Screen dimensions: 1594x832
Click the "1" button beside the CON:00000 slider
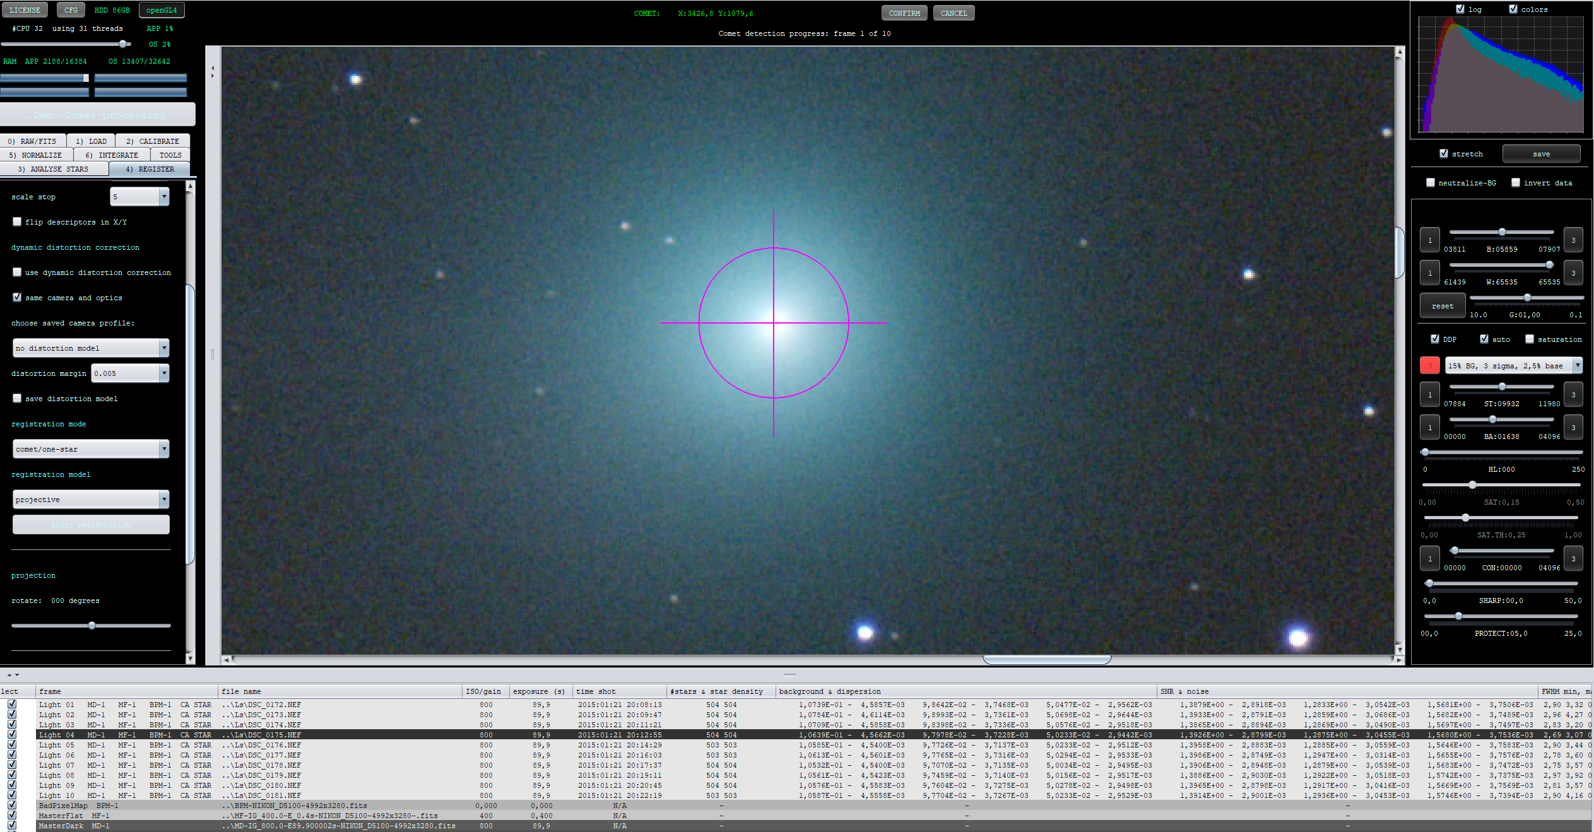coord(1429,559)
